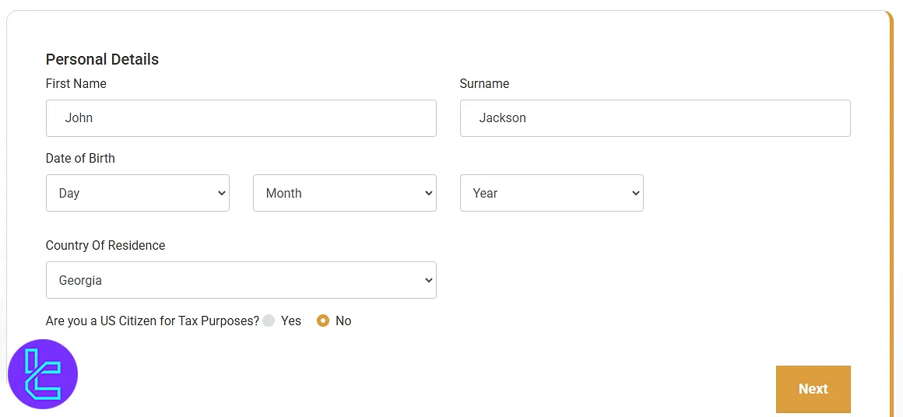Select No for US Citizen question
This screenshot has width=903, height=417.
point(323,321)
